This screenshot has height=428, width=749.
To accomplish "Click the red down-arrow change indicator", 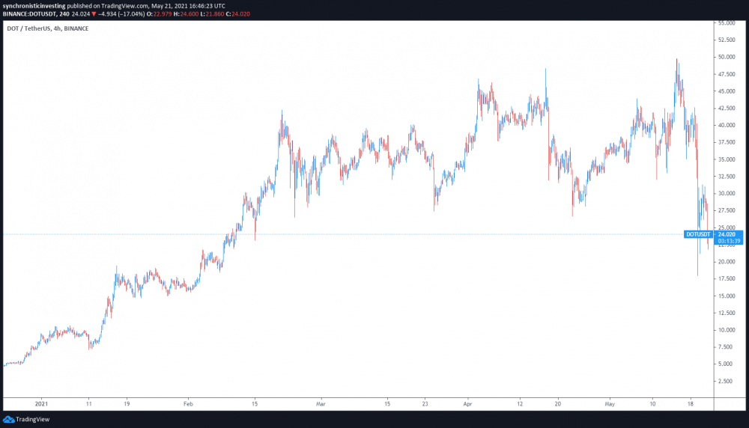I will (94, 13).
